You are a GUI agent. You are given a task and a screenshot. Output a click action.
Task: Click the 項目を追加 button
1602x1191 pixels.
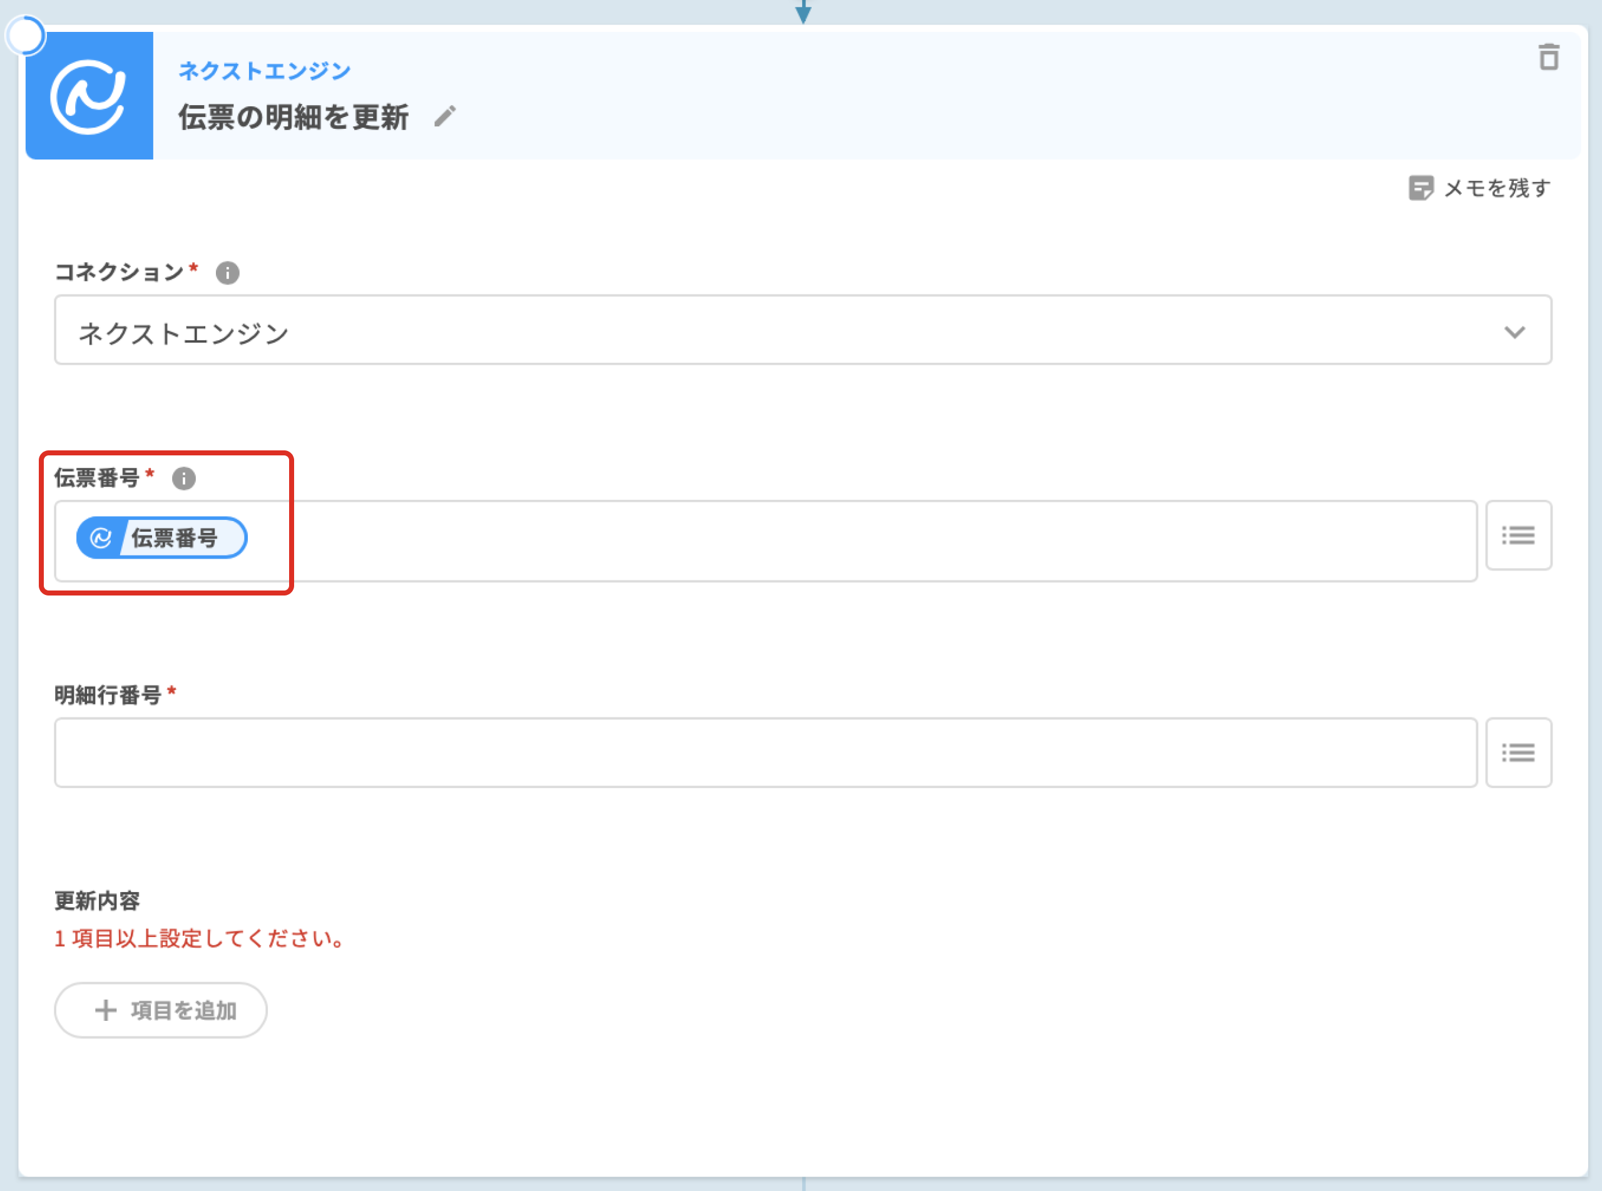point(161,1010)
